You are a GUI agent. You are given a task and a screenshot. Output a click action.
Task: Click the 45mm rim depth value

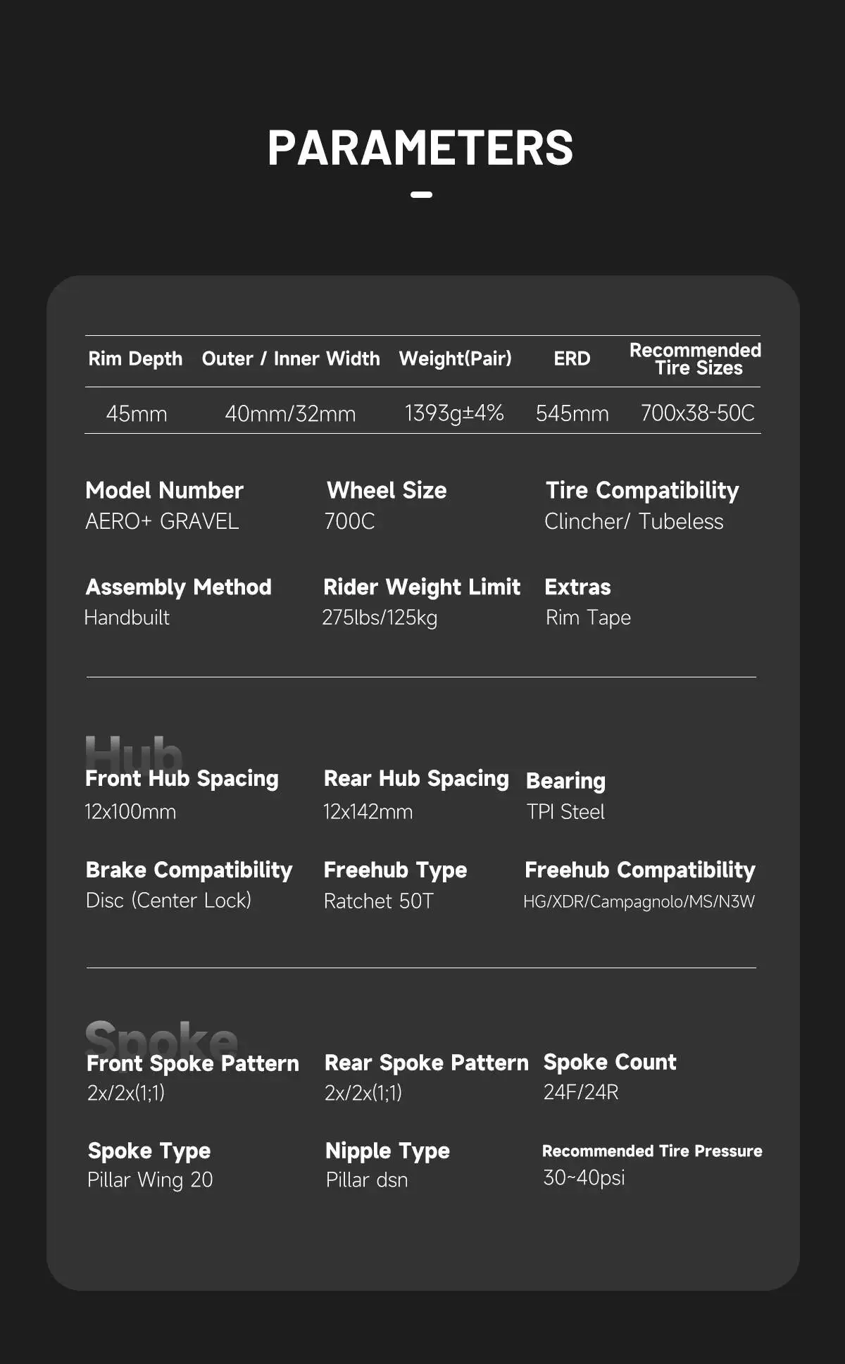pos(137,413)
